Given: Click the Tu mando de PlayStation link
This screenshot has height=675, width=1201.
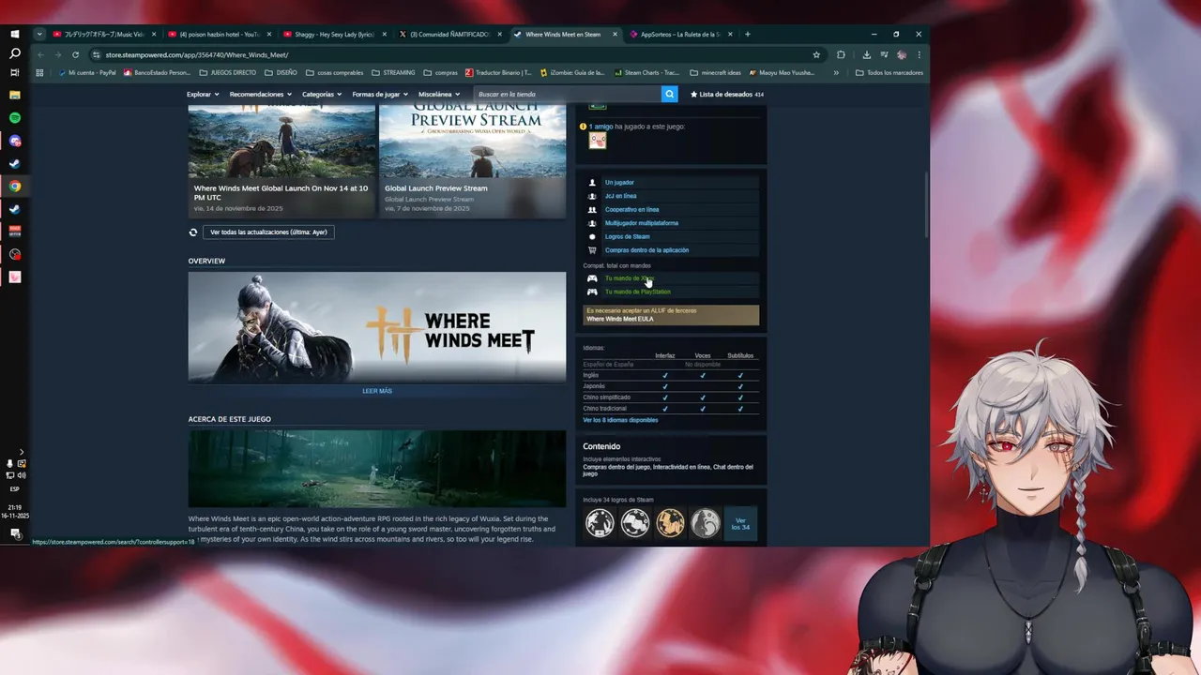Looking at the screenshot, I should tap(637, 292).
